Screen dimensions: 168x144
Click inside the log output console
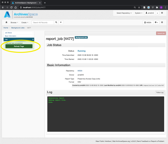106,114
